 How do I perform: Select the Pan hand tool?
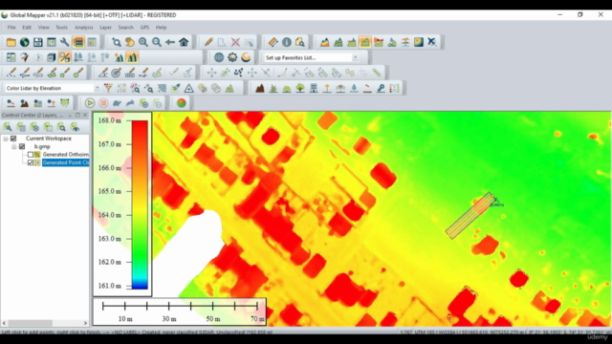click(130, 42)
